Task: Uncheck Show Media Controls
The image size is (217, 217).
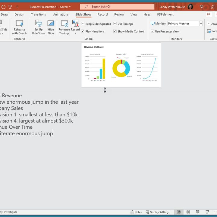Action: click(115, 31)
